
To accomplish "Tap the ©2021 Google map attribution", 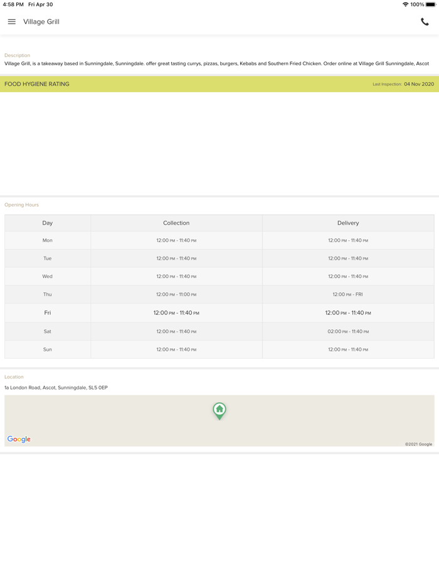I will (418, 444).
